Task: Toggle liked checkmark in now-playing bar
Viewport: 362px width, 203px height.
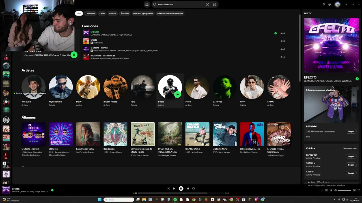Action: point(52,190)
